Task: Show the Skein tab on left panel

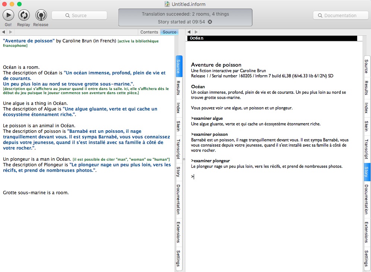Action: [179, 126]
